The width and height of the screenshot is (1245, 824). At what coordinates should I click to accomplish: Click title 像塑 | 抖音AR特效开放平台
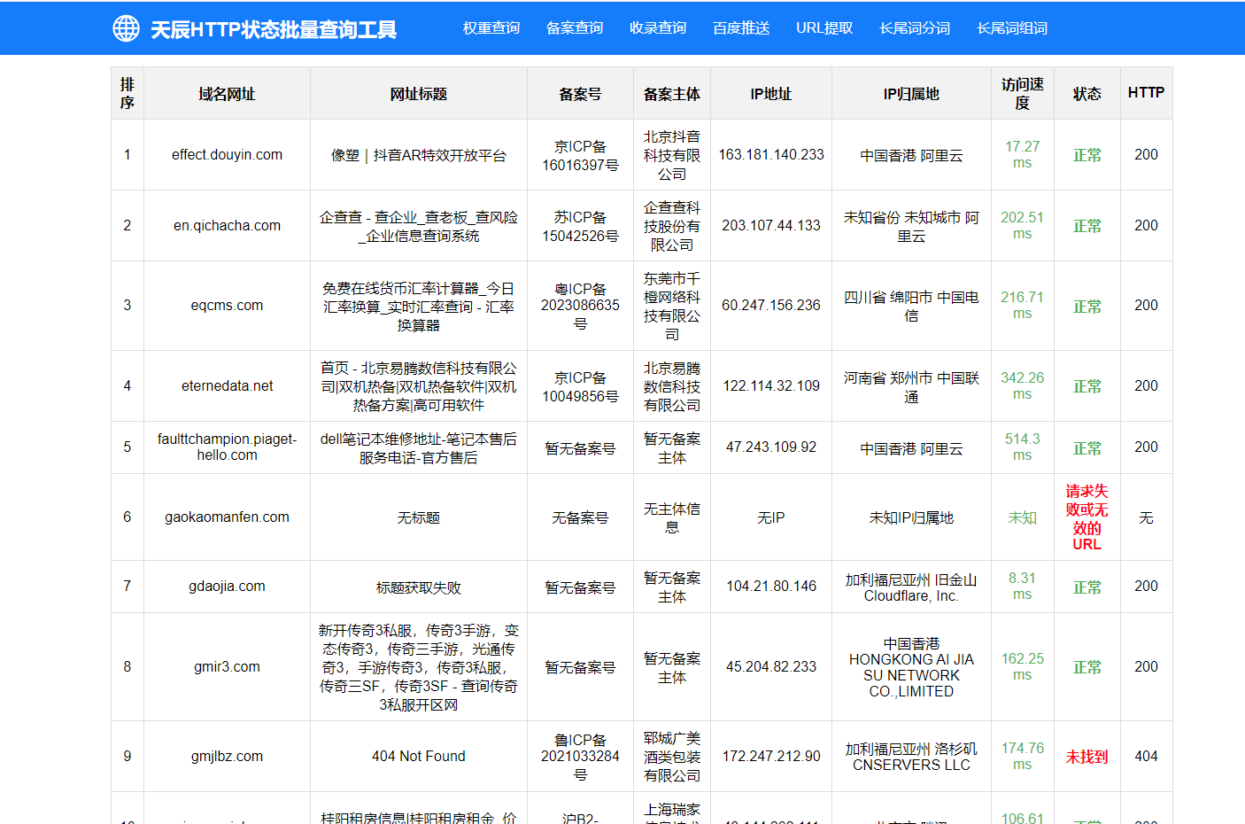(419, 155)
